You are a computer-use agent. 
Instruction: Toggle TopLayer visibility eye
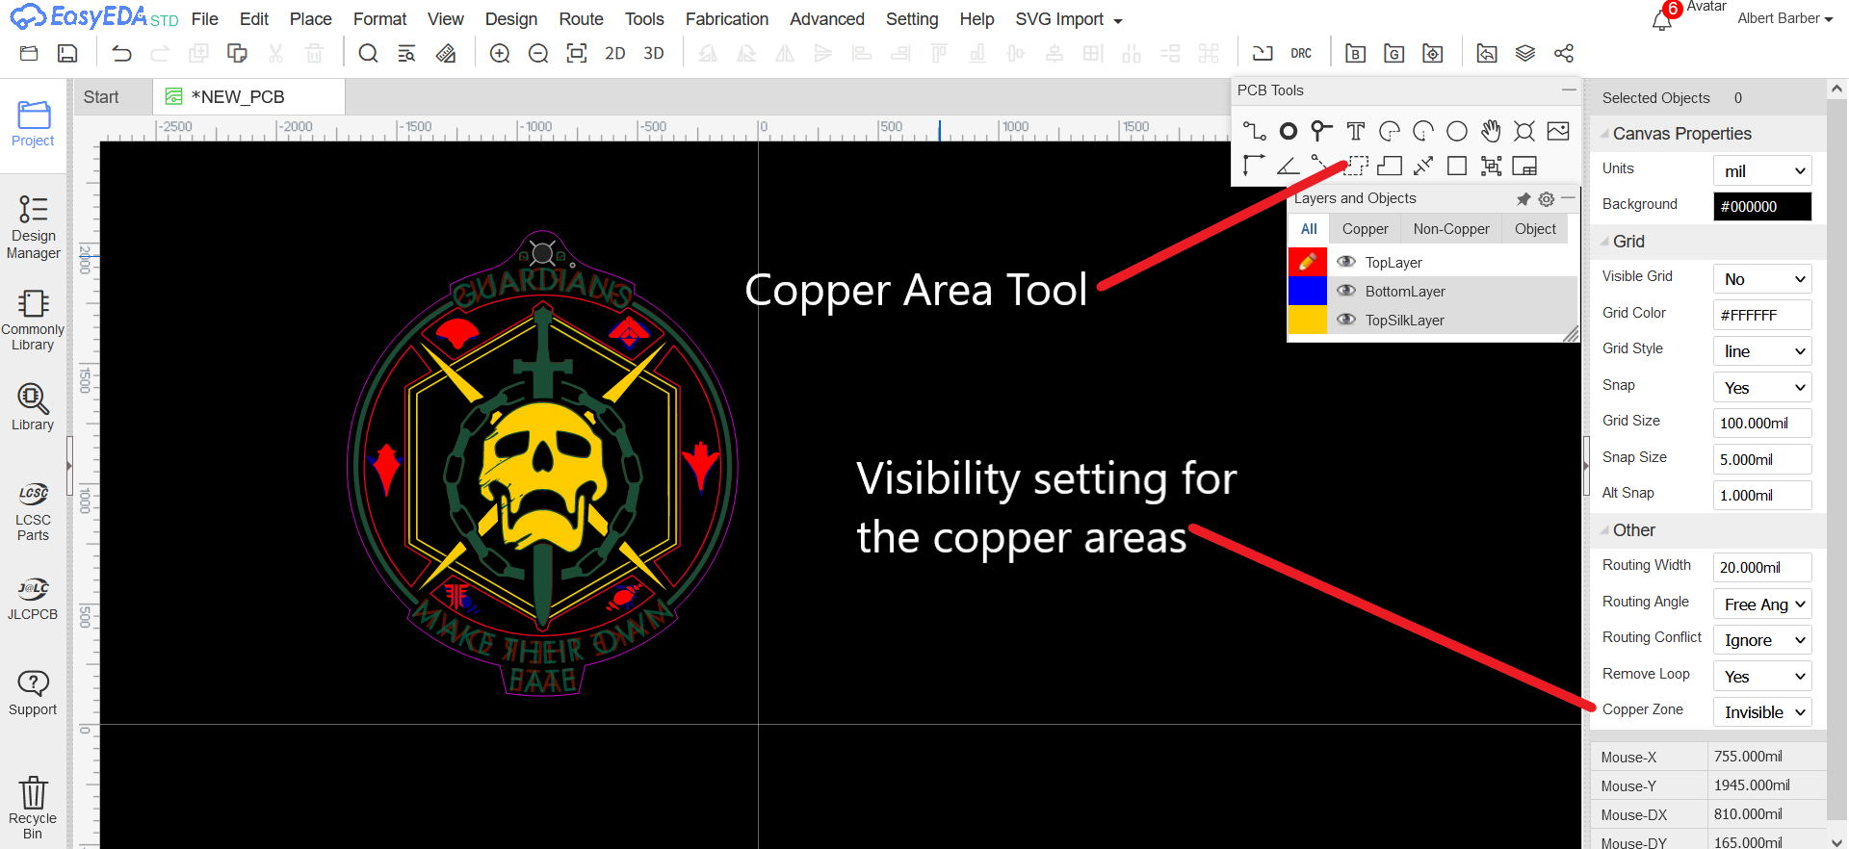coord(1346,262)
